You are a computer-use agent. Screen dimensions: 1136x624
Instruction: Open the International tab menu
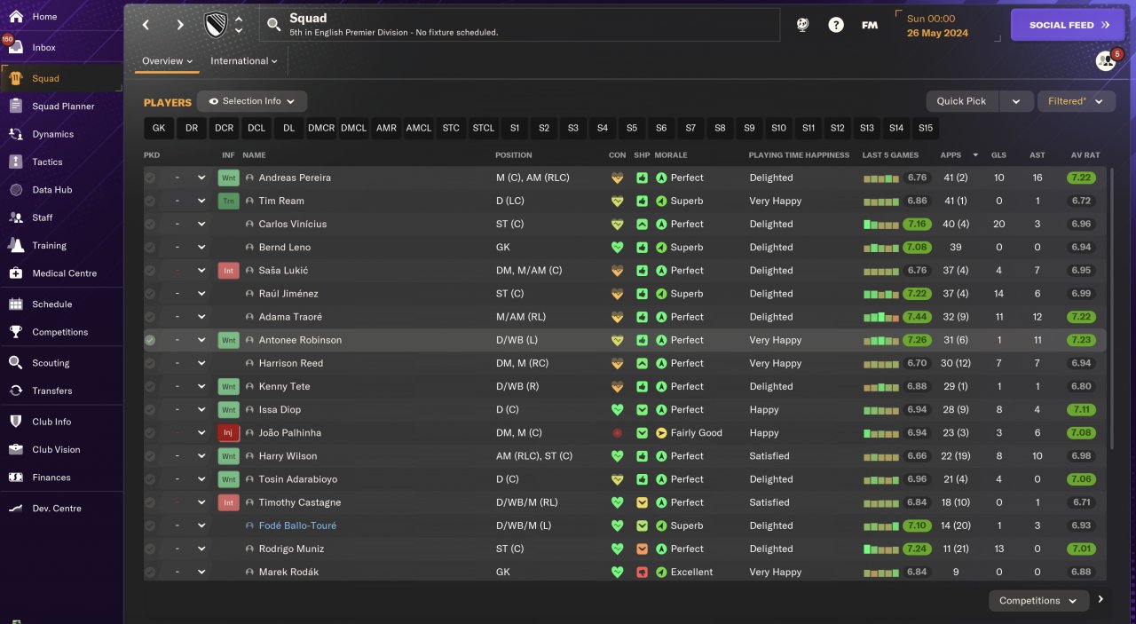(x=243, y=61)
